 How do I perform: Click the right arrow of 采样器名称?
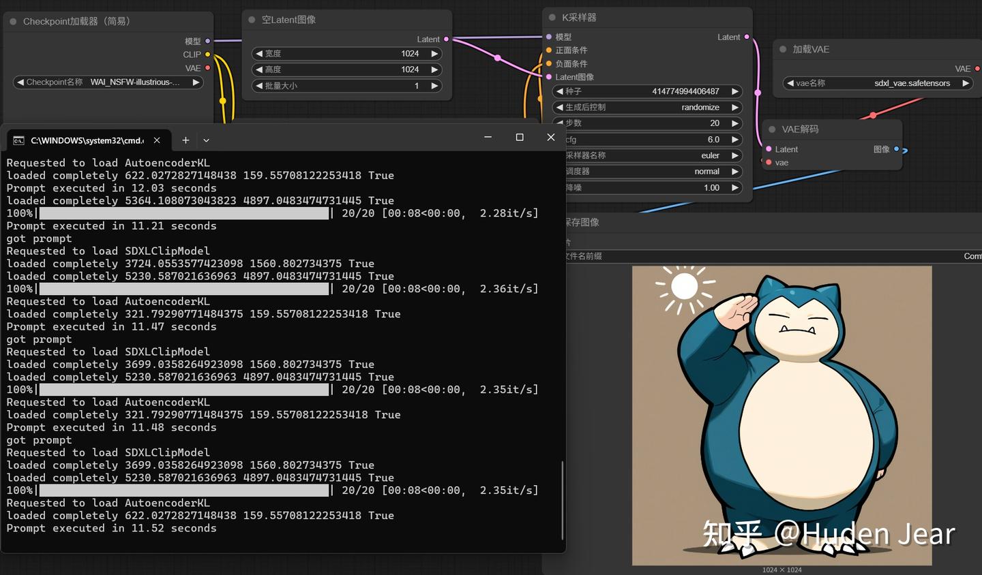click(735, 155)
